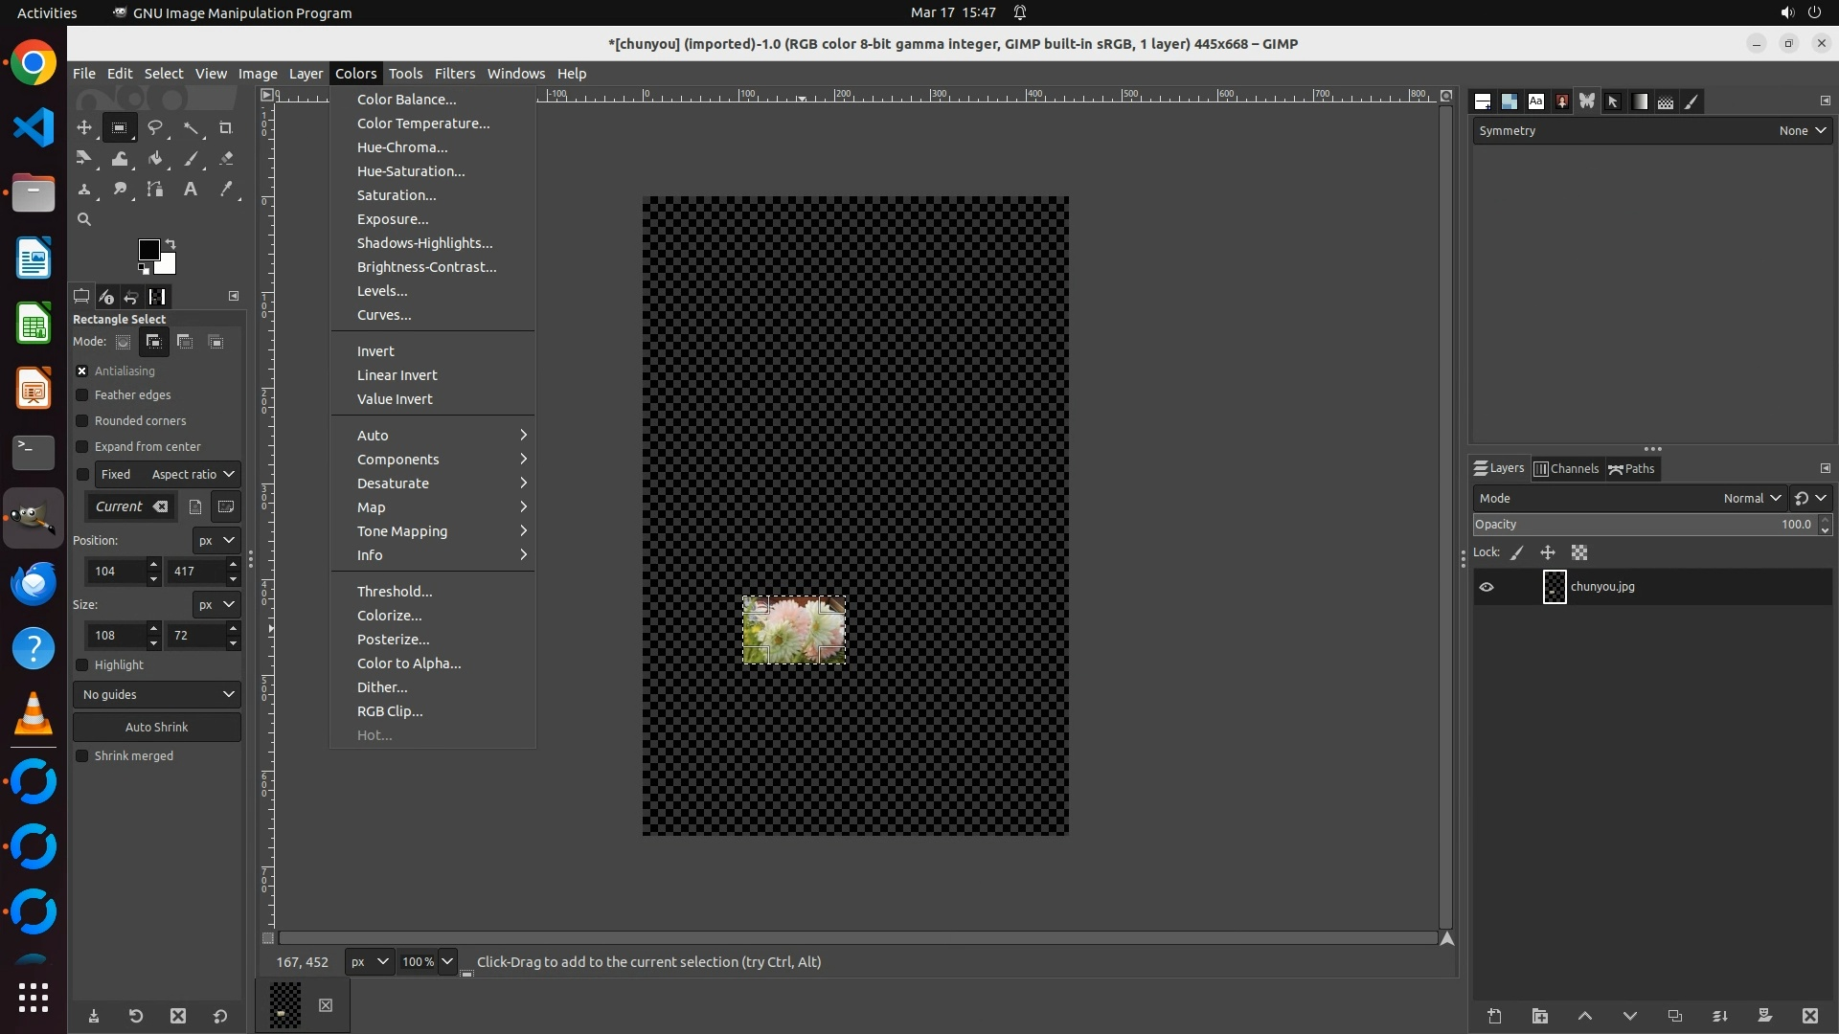This screenshot has width=1839, height=1034.
Task: Select the Fuzzy Select magic wand tool
Action: [x=192, y=127]
